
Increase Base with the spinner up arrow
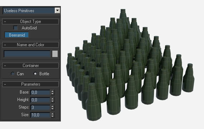tap(52, 91)
